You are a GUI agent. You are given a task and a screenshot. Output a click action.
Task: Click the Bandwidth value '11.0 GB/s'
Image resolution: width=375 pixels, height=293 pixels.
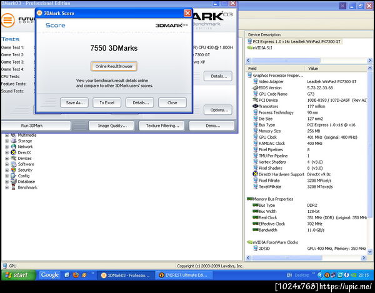click(316, 230)
